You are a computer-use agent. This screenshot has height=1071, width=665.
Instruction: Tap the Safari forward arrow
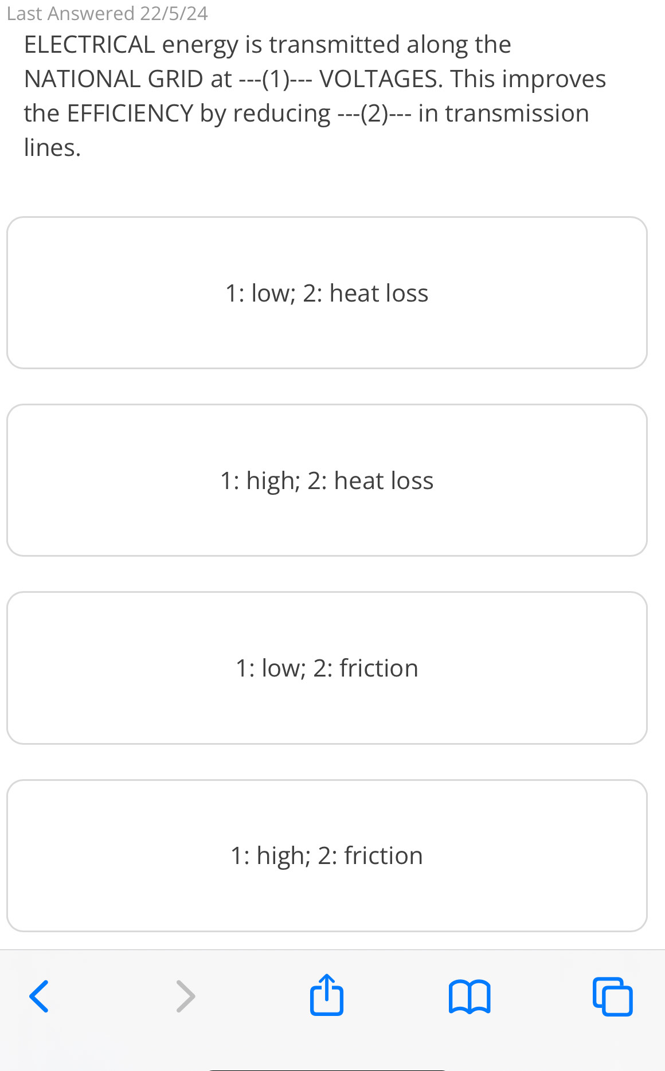(x=185, y=996)
